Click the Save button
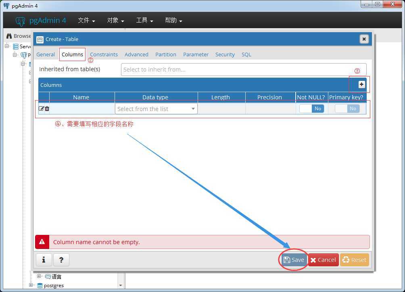405x292 pixels. (294, 259)
